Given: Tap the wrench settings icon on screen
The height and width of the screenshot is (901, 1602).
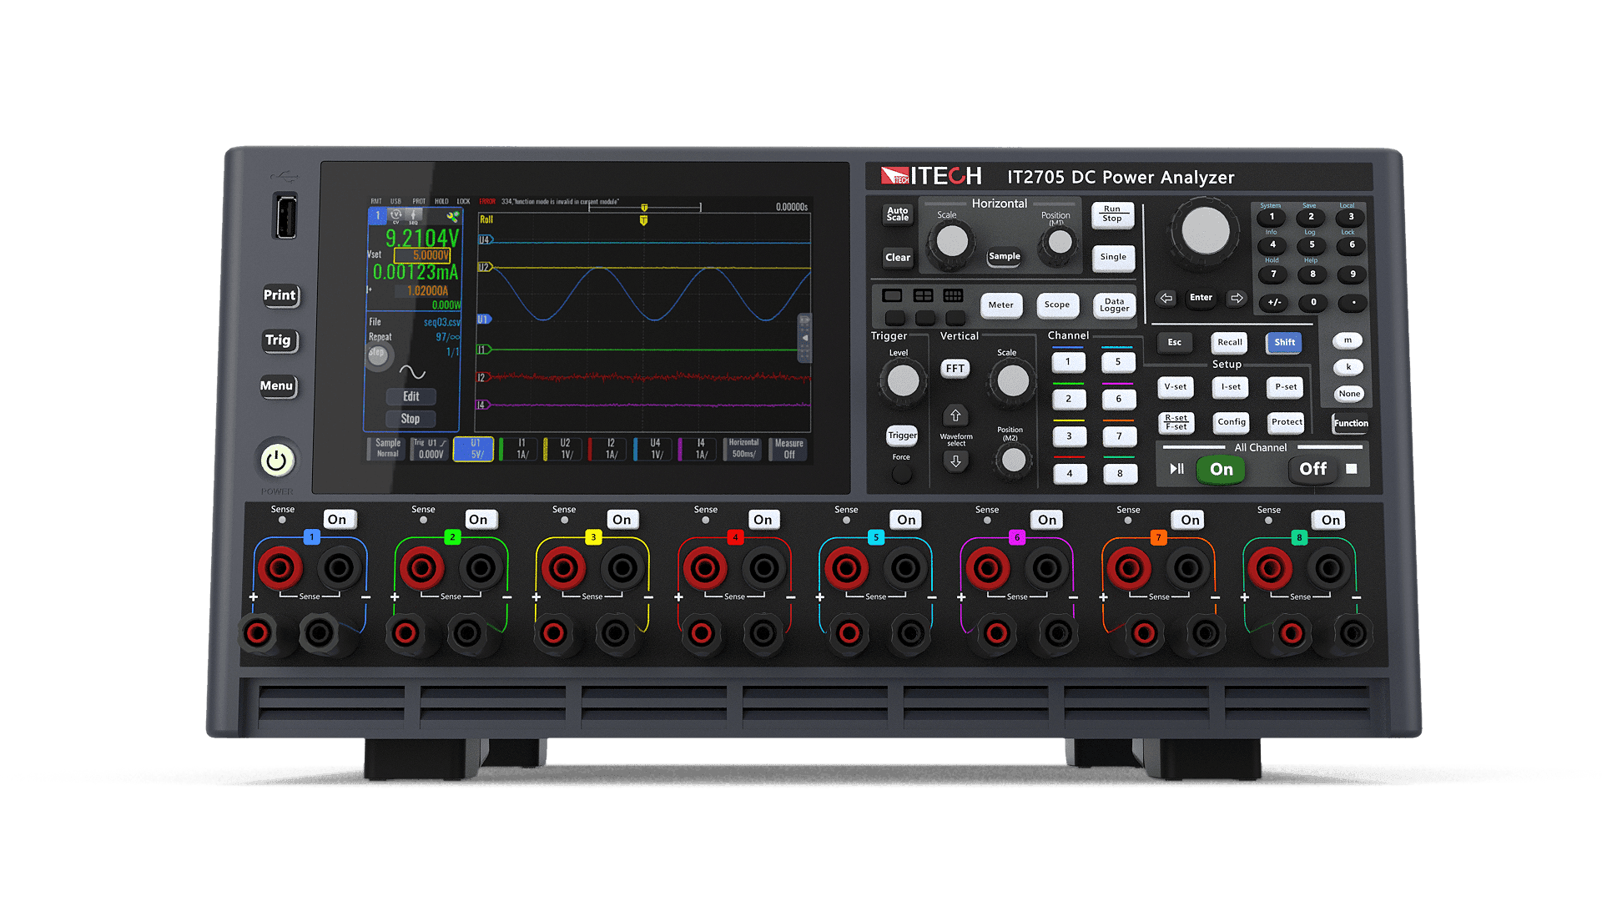Looking at the screenshot, I should coord(452,216).
